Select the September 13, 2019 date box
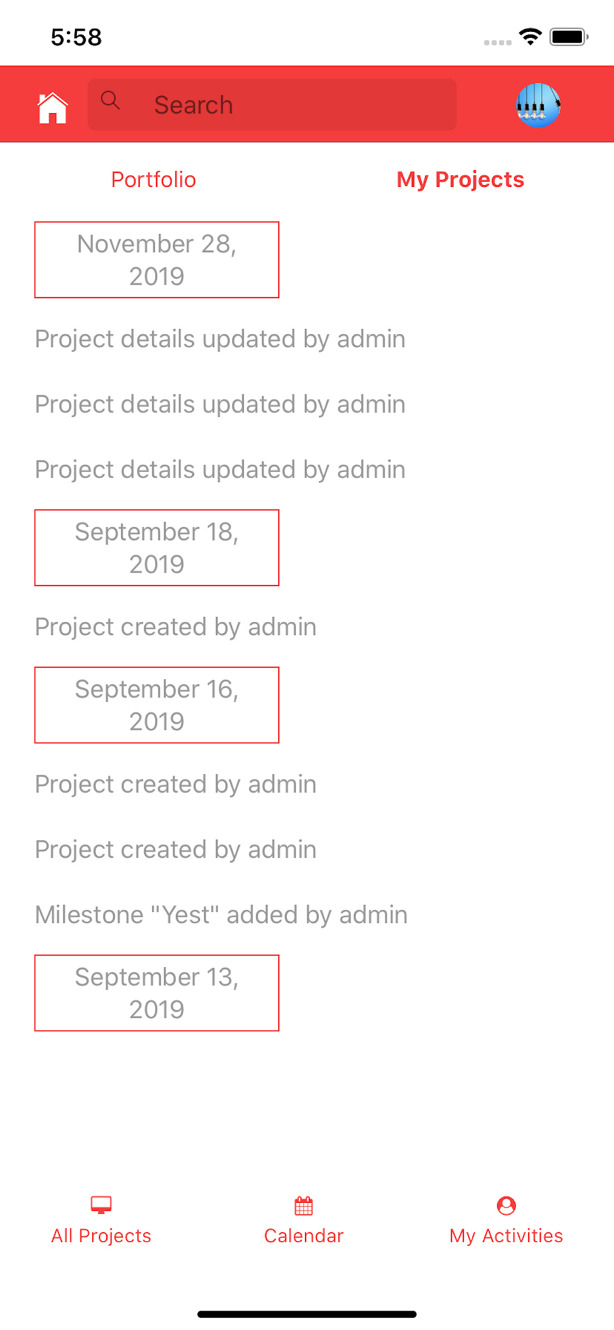The height and width of the screenshot is (1330, 614). point(157,993)
